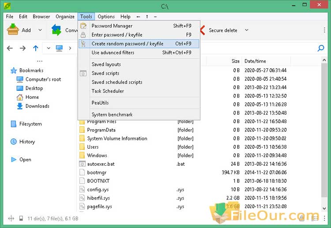
Task: Select the Bookmarks star in the sidebar
Action: point(13,71)
